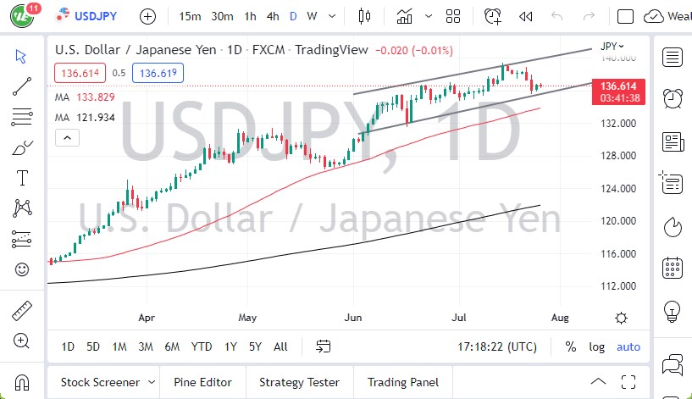Screen dimensions: 692x399
Task: Open the text annotation tool
Action: [22, 178]
